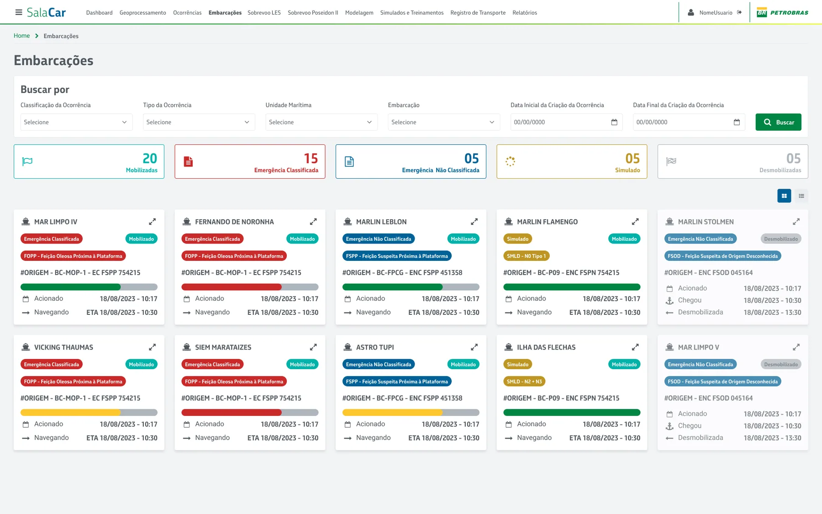This screenshot has height=514, width=822.
Task: Switch to grid view
Action: coord(784,196)
